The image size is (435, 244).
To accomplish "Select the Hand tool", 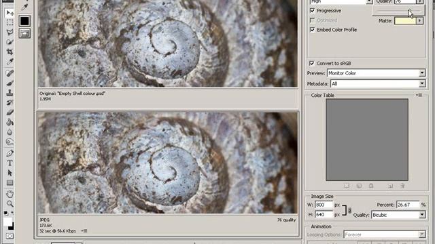I will pyautogui.click(x=10, y=194).
